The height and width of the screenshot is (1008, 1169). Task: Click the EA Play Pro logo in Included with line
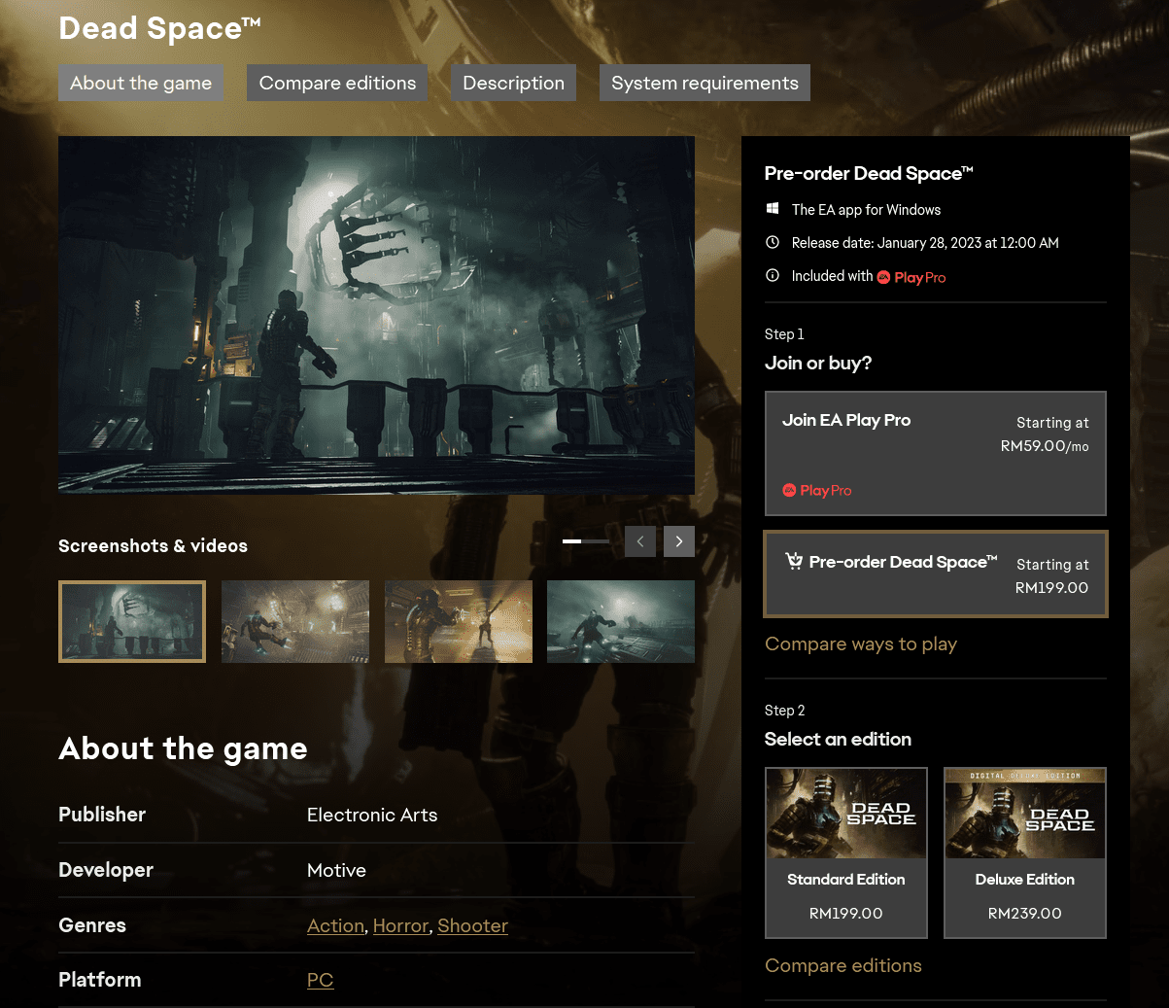(x=911, y=277)
